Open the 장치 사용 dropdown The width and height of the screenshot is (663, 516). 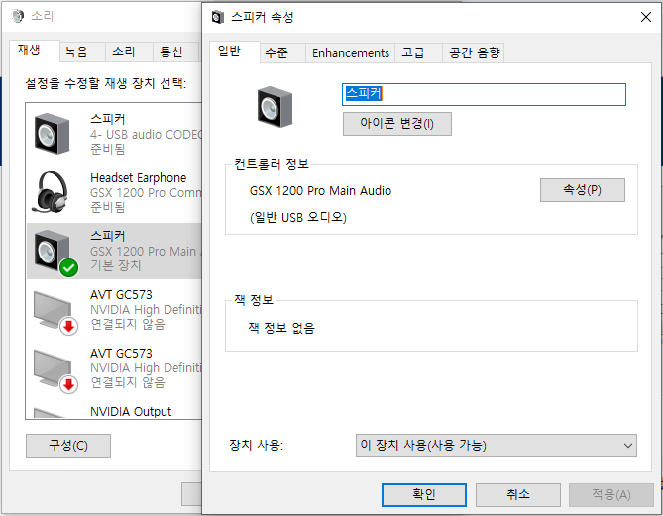496,445
